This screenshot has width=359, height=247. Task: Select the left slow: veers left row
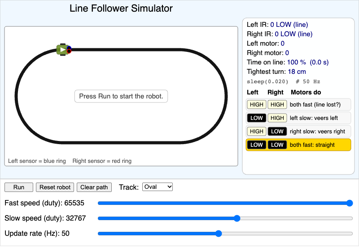pos(298,118)
